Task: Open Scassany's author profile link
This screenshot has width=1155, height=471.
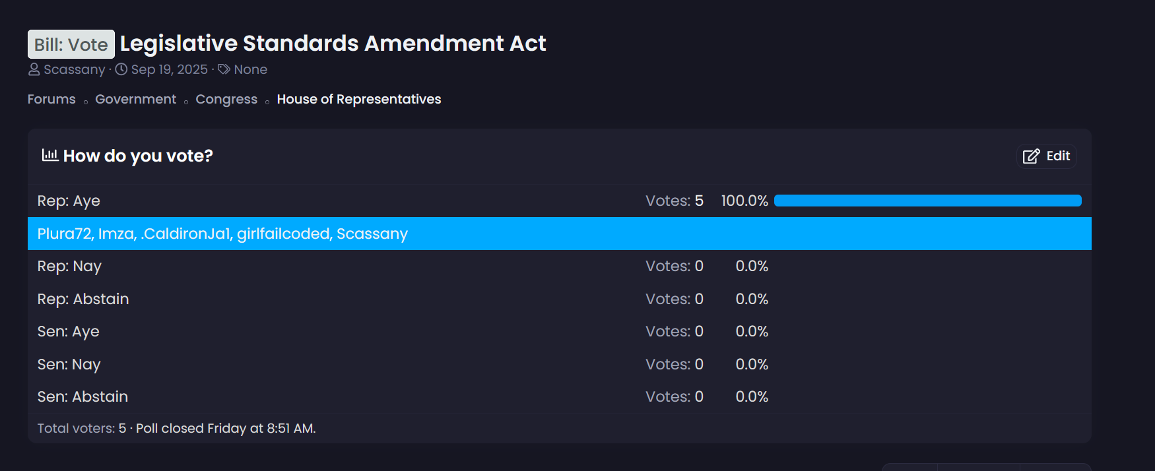Action: click(x=74, y=69)
